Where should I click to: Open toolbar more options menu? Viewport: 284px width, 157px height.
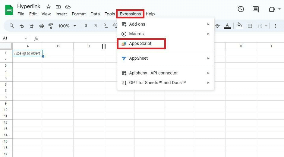pyautogui.click(x=276, y=26)
